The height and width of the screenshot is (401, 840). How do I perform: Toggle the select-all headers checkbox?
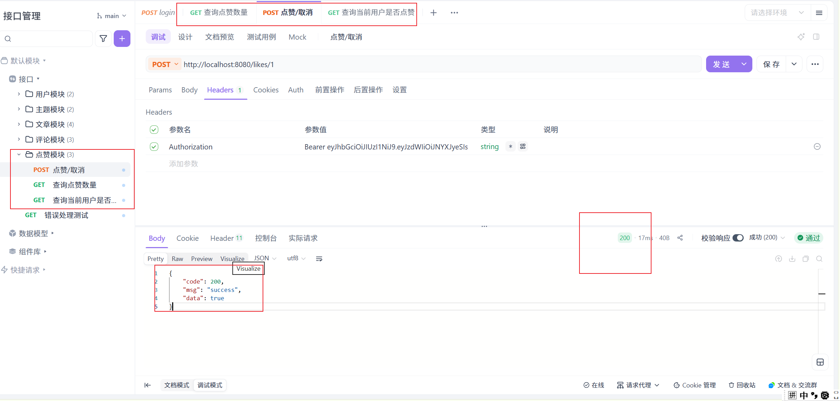[154, 130]
